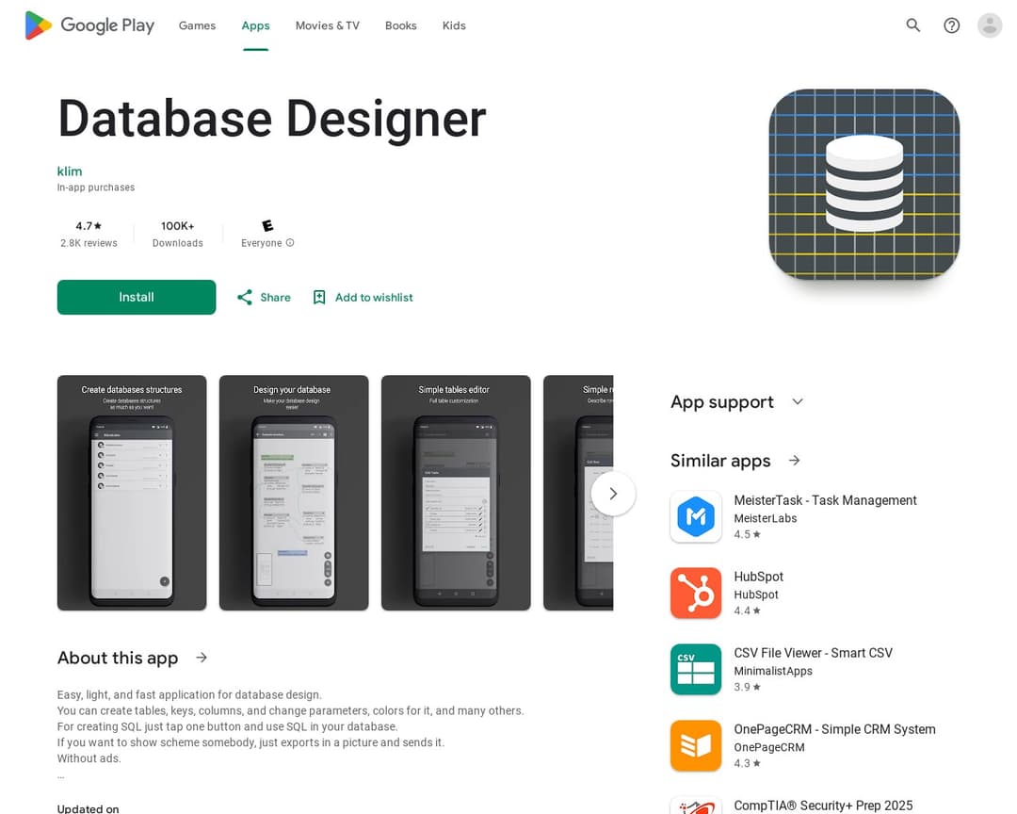Screen dimensions: 1017x814
Task: Open the search magnifier icon
Action: [913, 25]
